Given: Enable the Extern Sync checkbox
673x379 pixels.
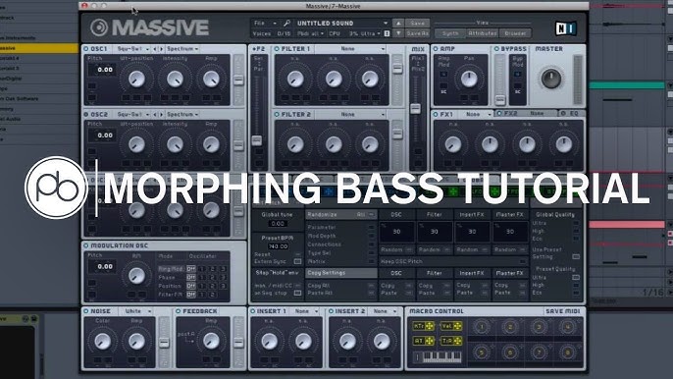Looking at the screenshot, I should (297, 261).
